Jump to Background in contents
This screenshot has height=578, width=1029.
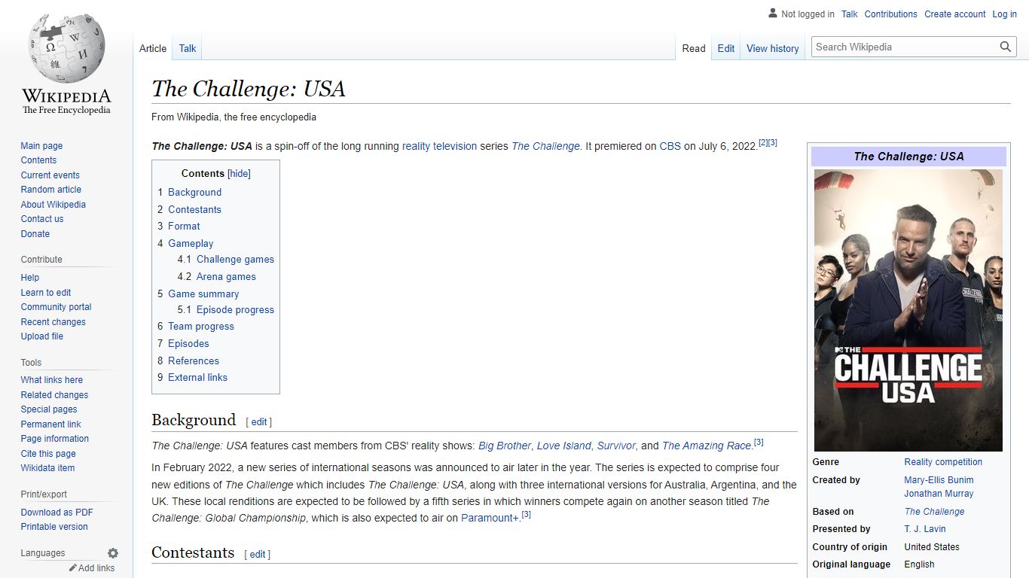tap(194, 193)
